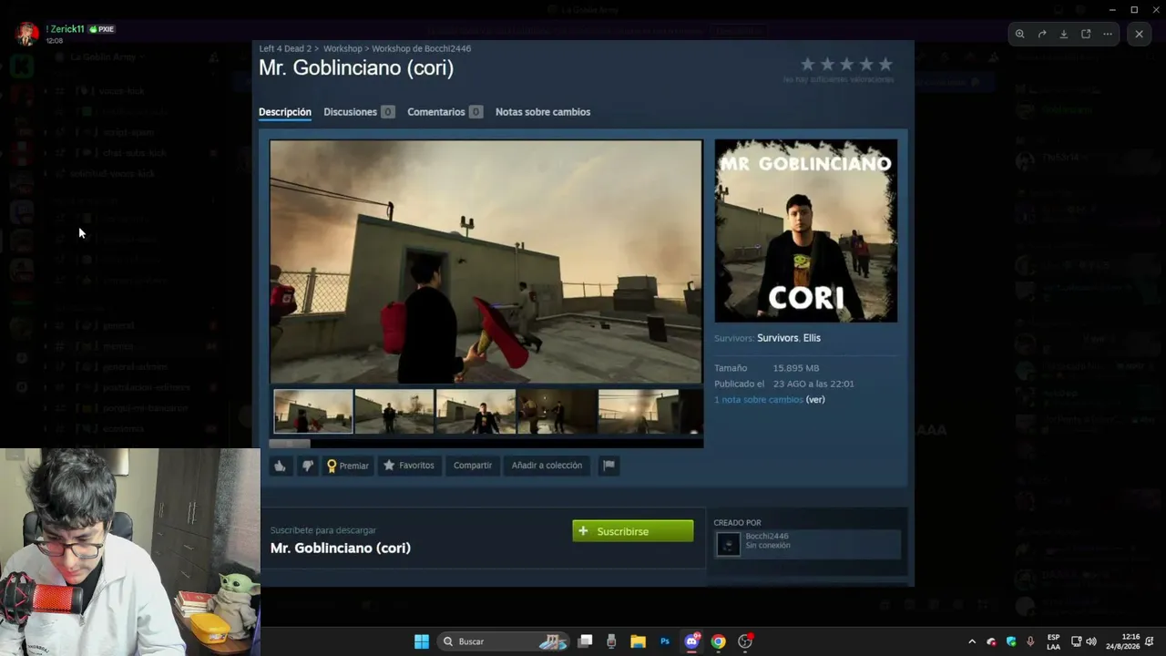Open the Windows Start menu
Screen dimensions: 1166x656
click(x=422, y=641)
